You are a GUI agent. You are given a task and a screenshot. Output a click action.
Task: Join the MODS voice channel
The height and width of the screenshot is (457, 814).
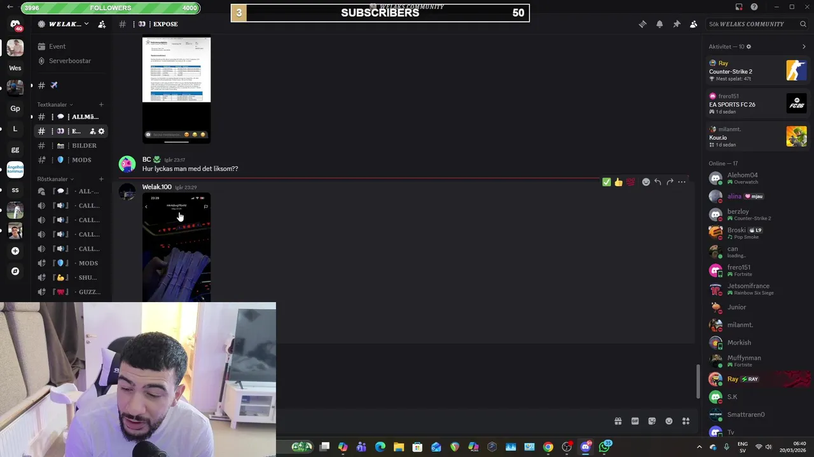coord(70,263)
